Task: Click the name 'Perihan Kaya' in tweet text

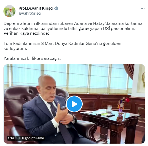Action: (16, 33)
